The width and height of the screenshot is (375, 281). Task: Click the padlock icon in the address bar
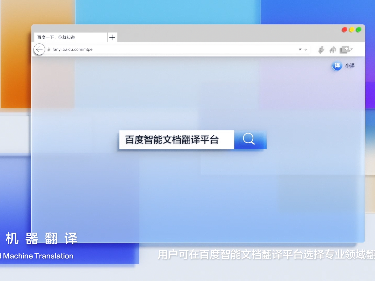point(49,49)
